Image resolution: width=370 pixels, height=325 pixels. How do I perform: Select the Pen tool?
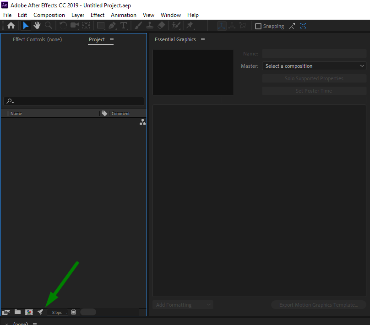112,26
